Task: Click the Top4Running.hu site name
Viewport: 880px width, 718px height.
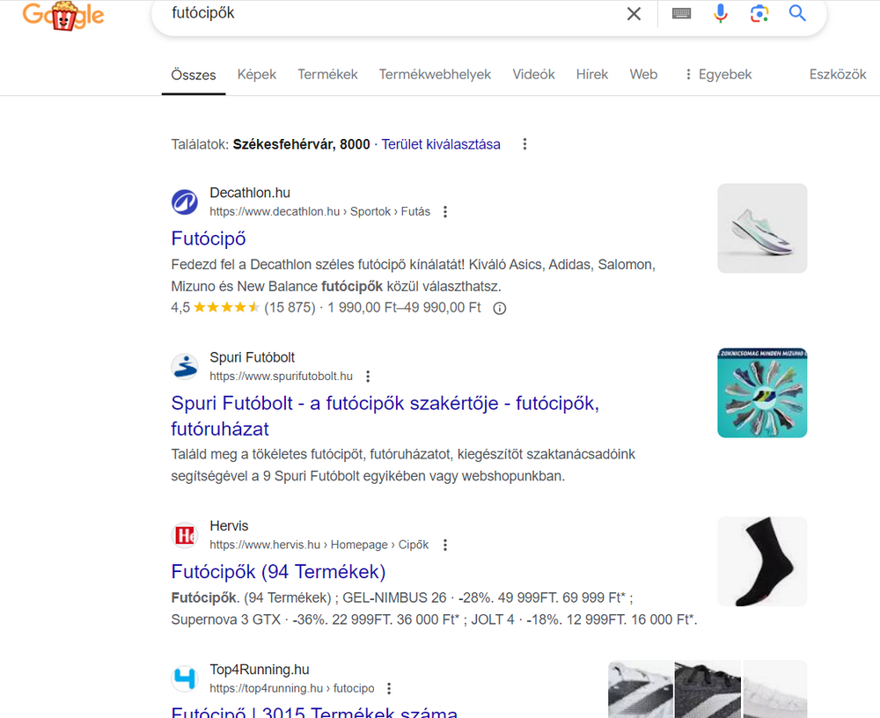Action: point(260,670)
